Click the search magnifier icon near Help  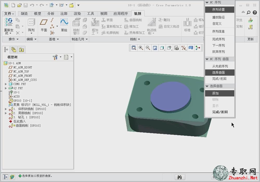coord(248,12)
